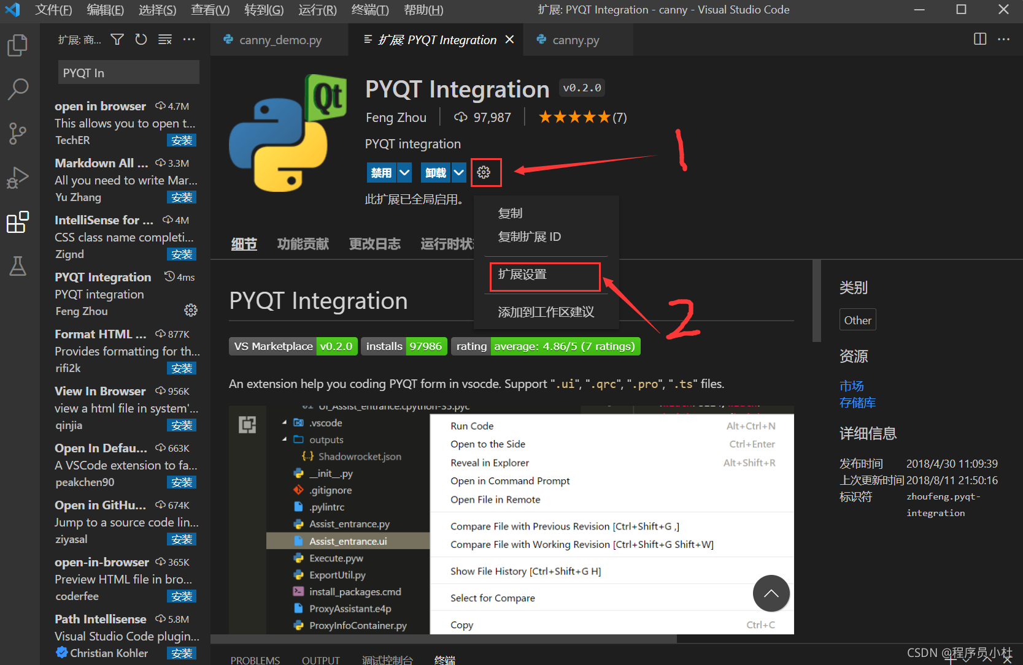This screenshot has width=1023, height=665.
Task: Open the 帮助(H) menu
Action: click(423, 10)
